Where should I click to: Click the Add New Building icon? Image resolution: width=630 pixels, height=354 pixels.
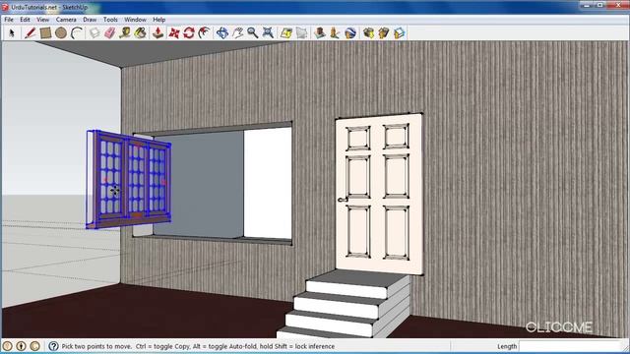point(319,32)
